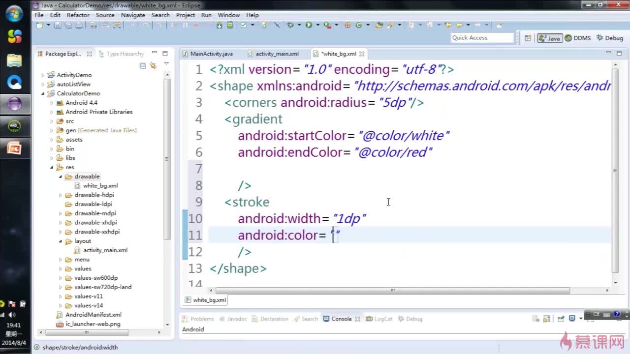Expand the src folder
The image size is (630, 354).
[52, 121]
